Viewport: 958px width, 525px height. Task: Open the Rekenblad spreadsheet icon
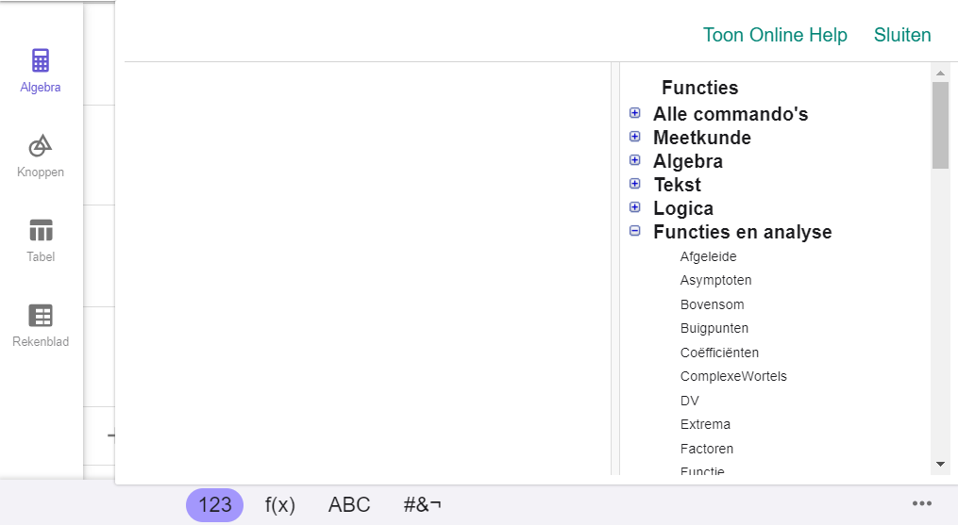41,316
